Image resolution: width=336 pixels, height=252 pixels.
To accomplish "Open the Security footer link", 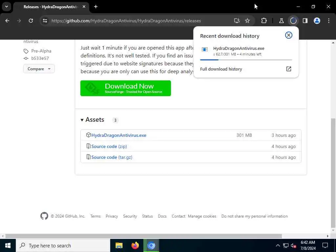I will click(x=130, y=216).
